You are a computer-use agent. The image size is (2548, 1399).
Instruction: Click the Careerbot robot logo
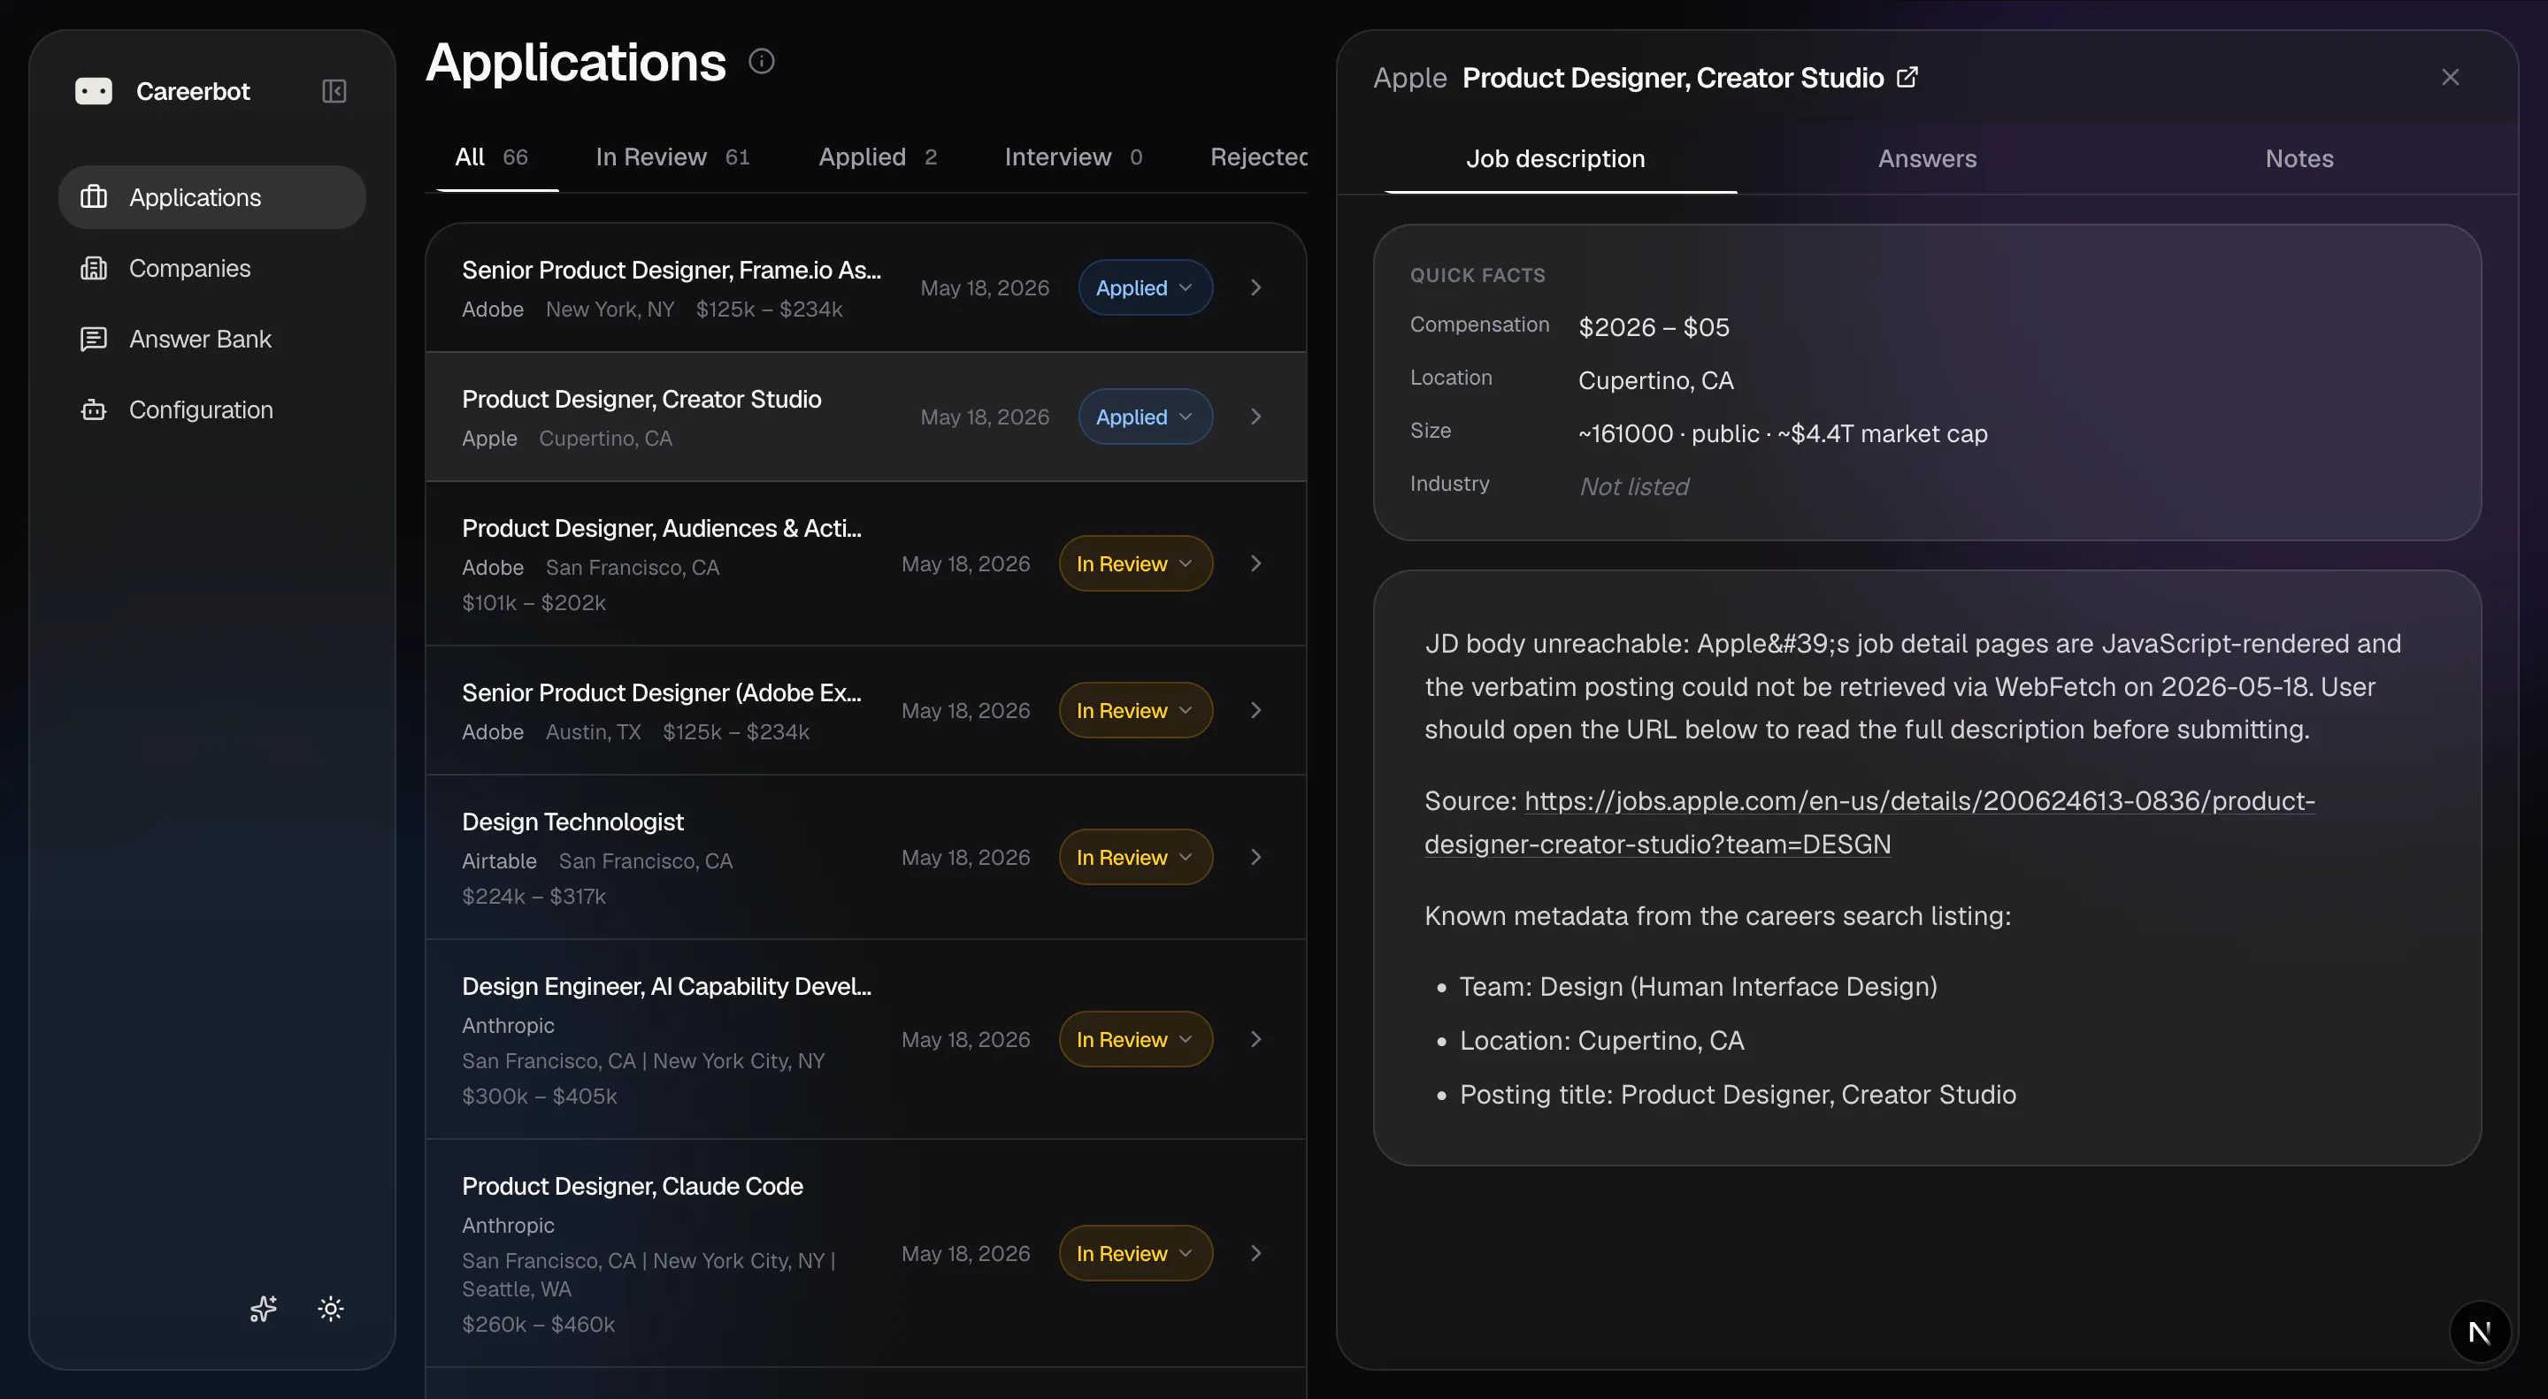tap(94, 91)
